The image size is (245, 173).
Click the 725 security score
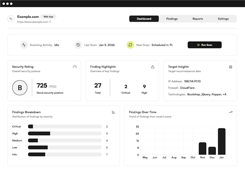[x=42, y=86]
